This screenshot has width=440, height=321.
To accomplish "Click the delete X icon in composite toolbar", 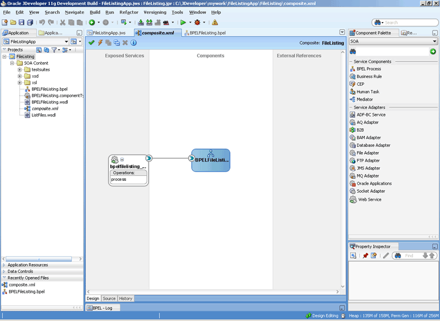I will (125, 43).
